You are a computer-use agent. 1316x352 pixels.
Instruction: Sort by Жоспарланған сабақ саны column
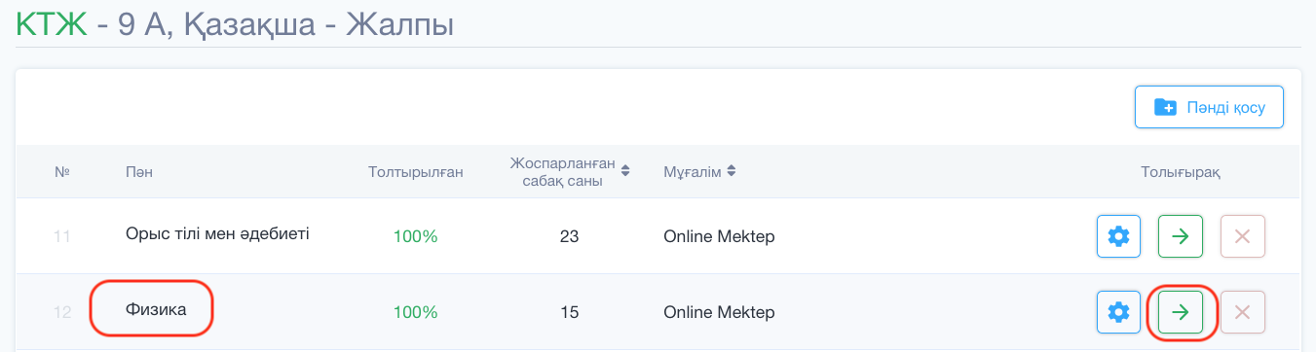(x=570, y=171)
